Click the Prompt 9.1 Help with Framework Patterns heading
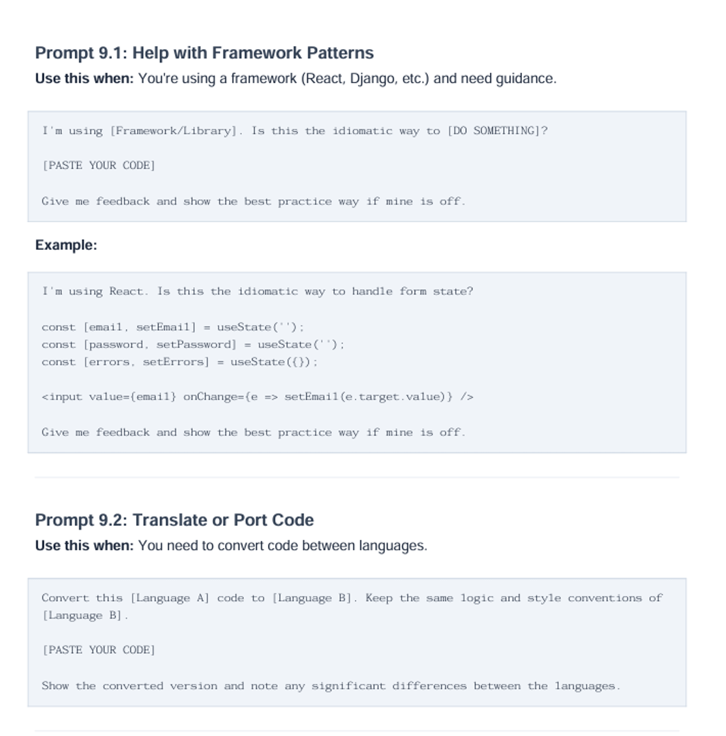 click(x=204, y=53)
